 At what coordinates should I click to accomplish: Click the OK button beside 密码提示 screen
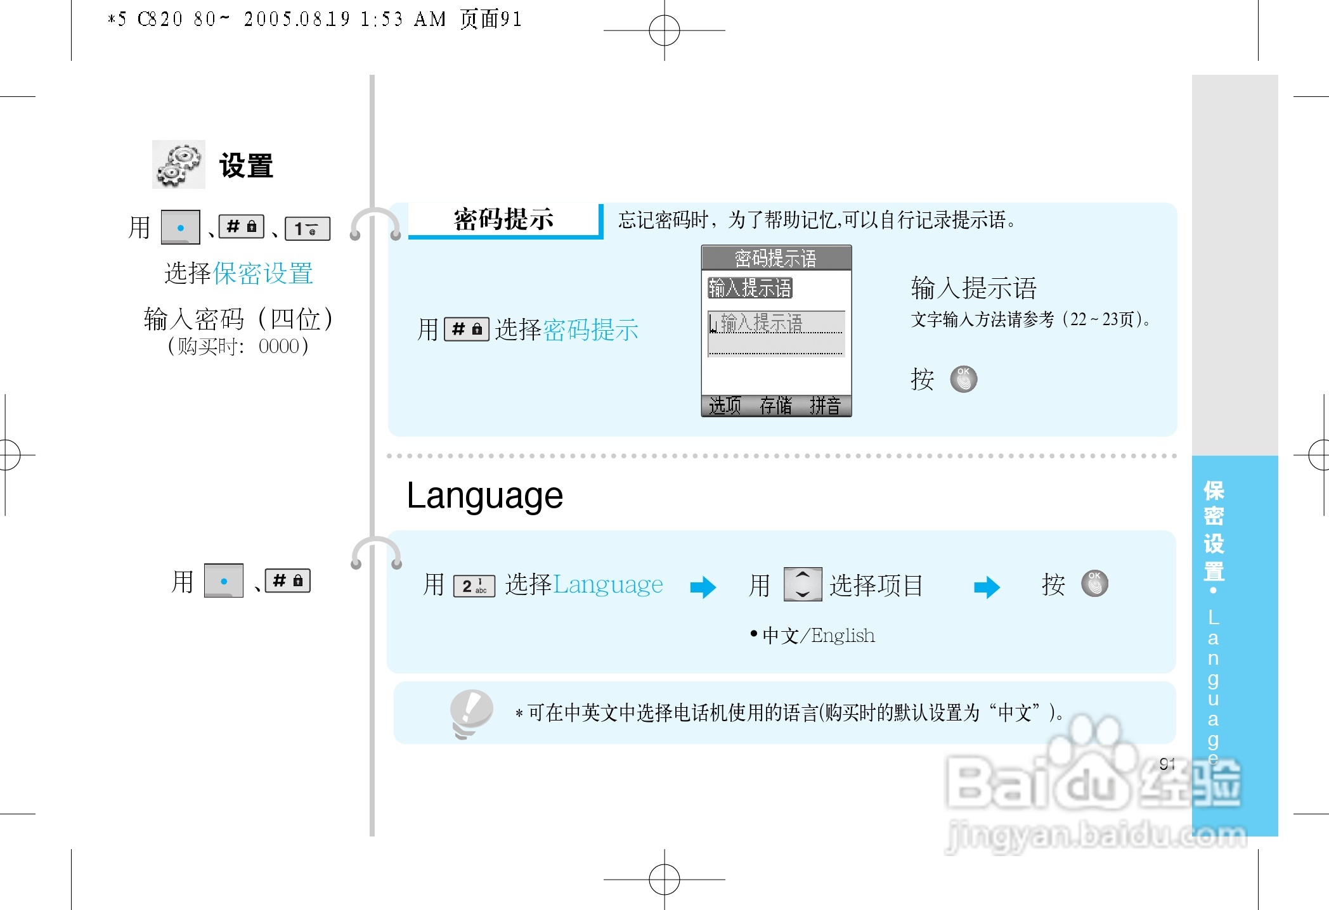click(963, 380)
